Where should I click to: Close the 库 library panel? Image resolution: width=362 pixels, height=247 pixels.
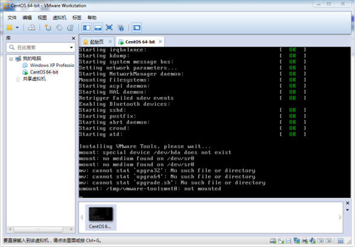click(74, 39)
